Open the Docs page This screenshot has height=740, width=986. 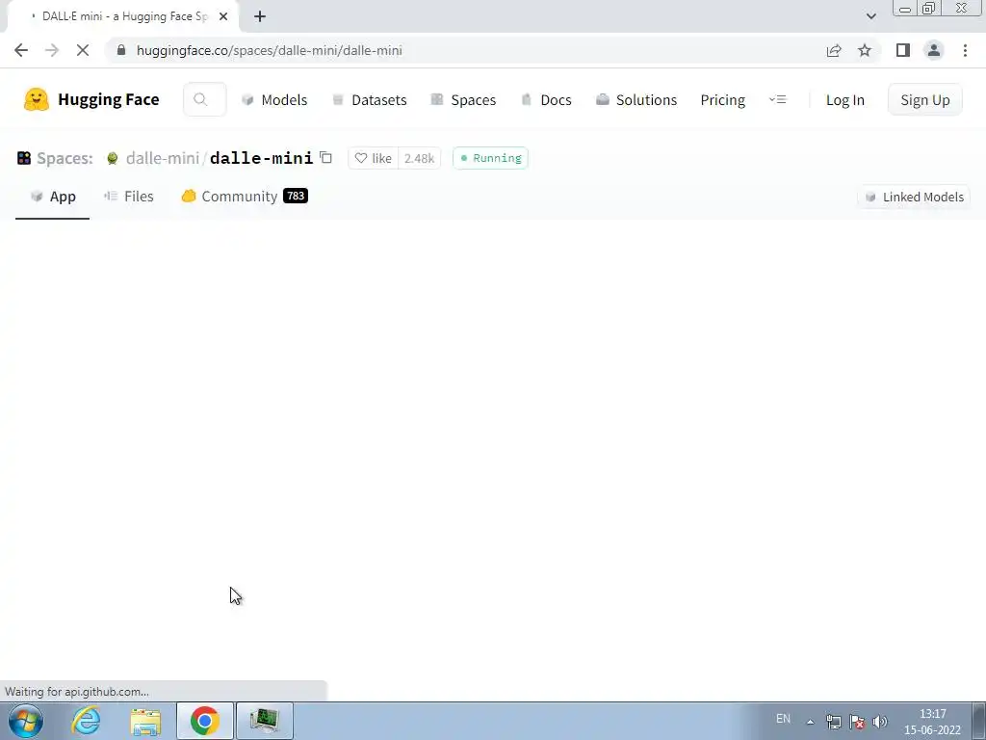tap(546, 100)
